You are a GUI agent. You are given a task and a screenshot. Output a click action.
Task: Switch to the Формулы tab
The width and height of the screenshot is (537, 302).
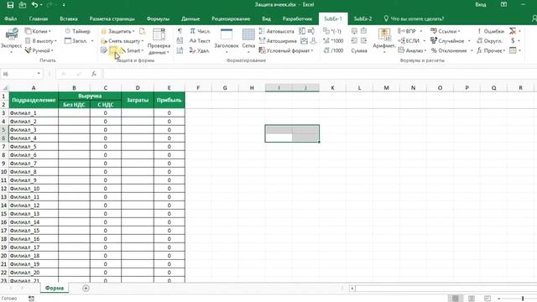tap(158, 18)
